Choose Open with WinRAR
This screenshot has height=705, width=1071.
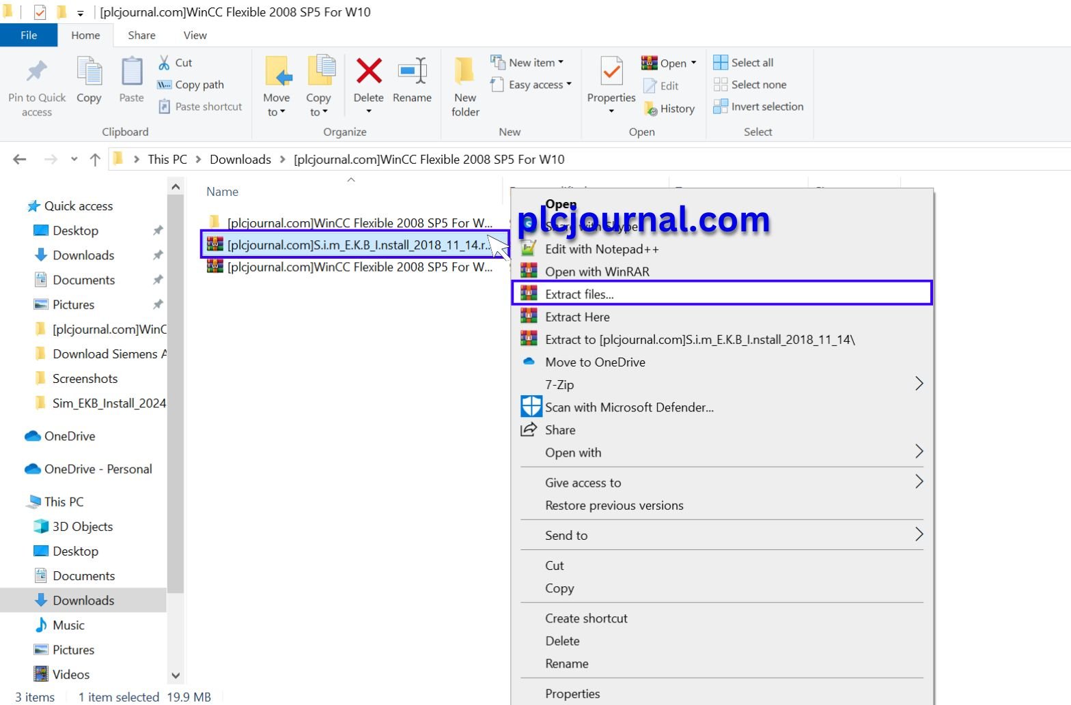click(x=722, y=272)
